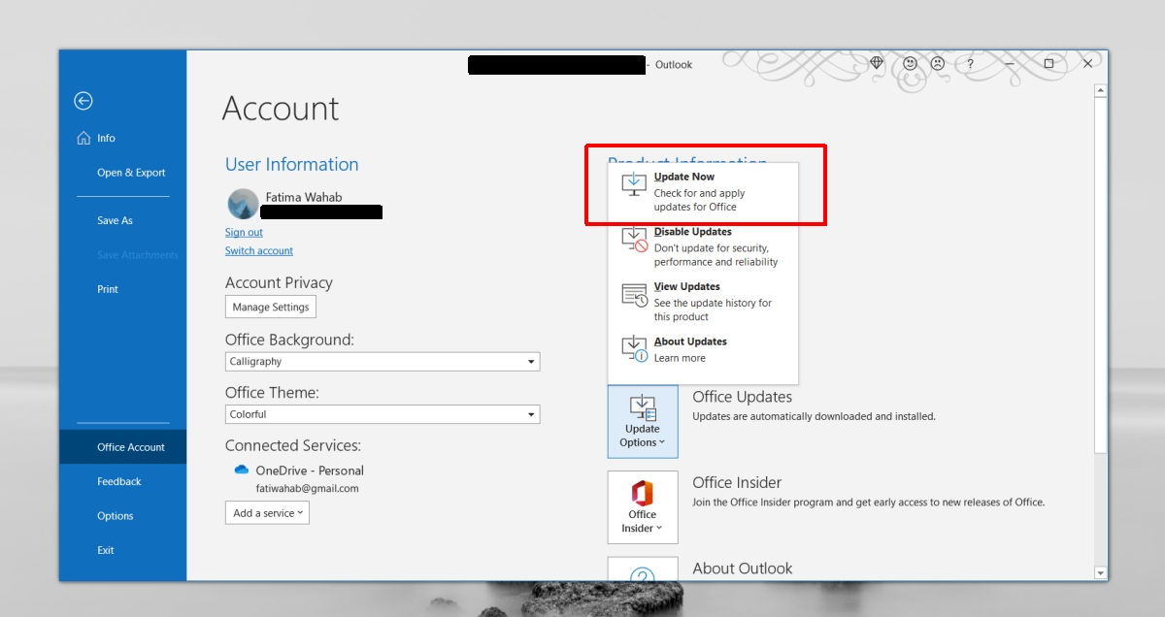Click the Info home icon
1165x617 pixels.
(83, 138)
